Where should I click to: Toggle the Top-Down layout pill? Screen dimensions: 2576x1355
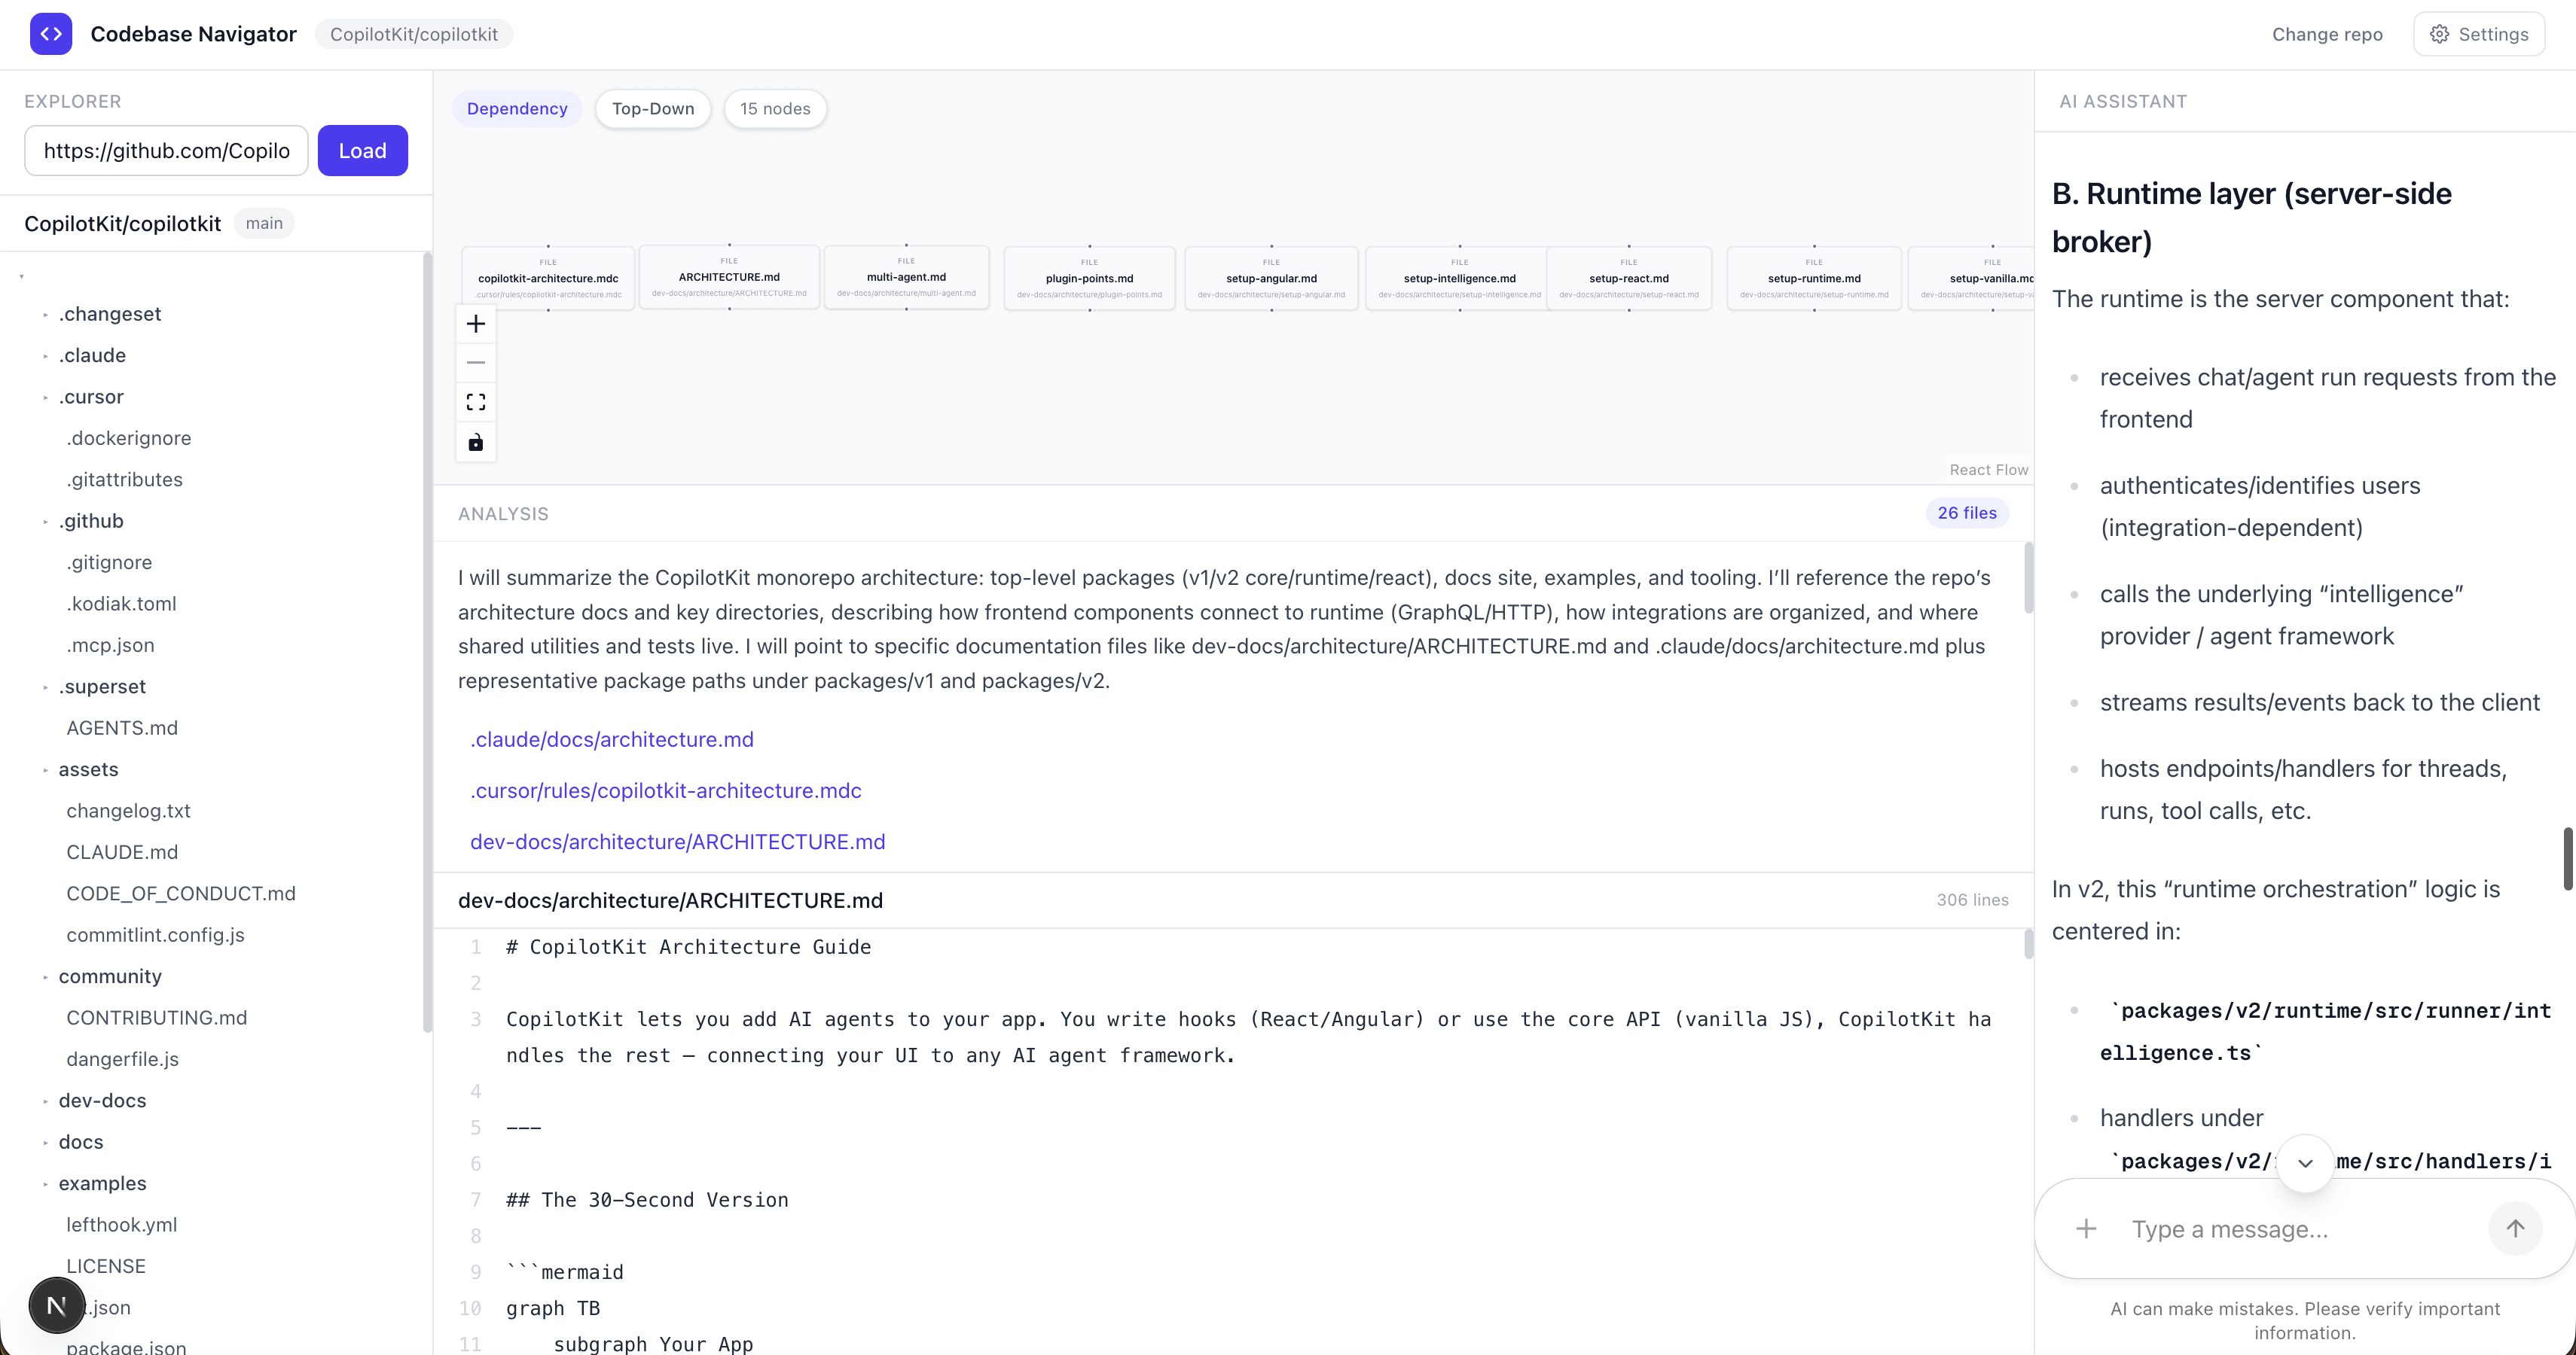coord(653,109)
